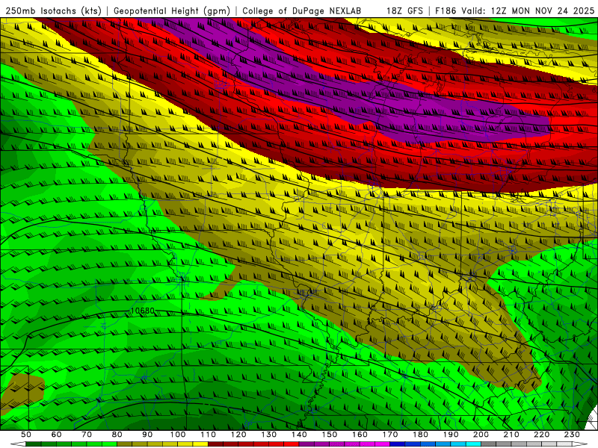Viewport: 598px width, 448px height.
Task: Click the 180 knot color scale label
Action: 420,435
